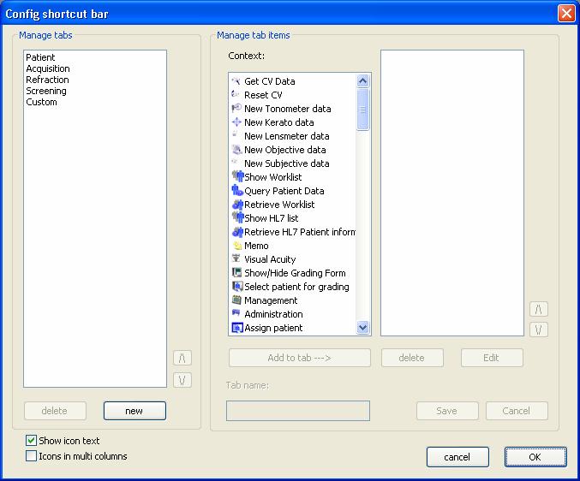
Task: Select the New Kerato data icon
Action: point(236,122)
